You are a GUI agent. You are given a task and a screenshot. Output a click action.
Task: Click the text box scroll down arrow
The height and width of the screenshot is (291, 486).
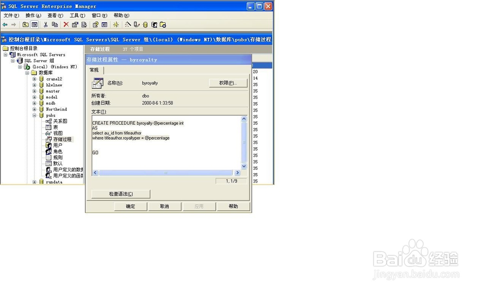coord(244,166)
